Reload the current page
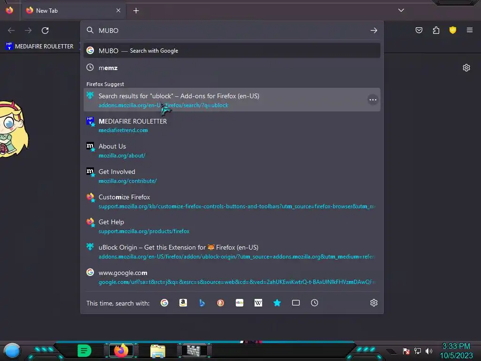The width and height of the screenshot is (481, 361). [x=45, y=31]
